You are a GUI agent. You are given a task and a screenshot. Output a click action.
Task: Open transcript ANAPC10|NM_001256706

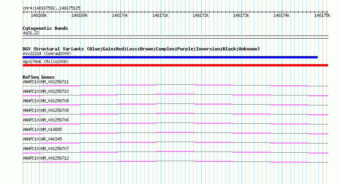point(46,120)
